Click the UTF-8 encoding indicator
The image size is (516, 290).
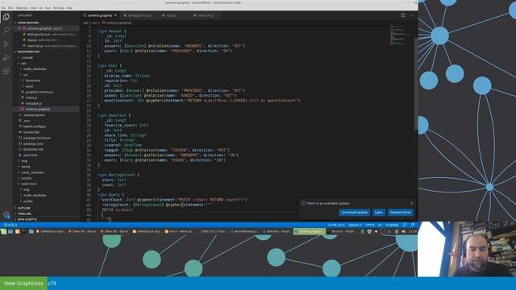point(370,226)
